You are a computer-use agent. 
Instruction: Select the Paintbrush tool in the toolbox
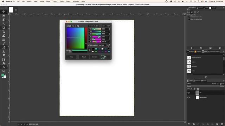coord(4,43)
